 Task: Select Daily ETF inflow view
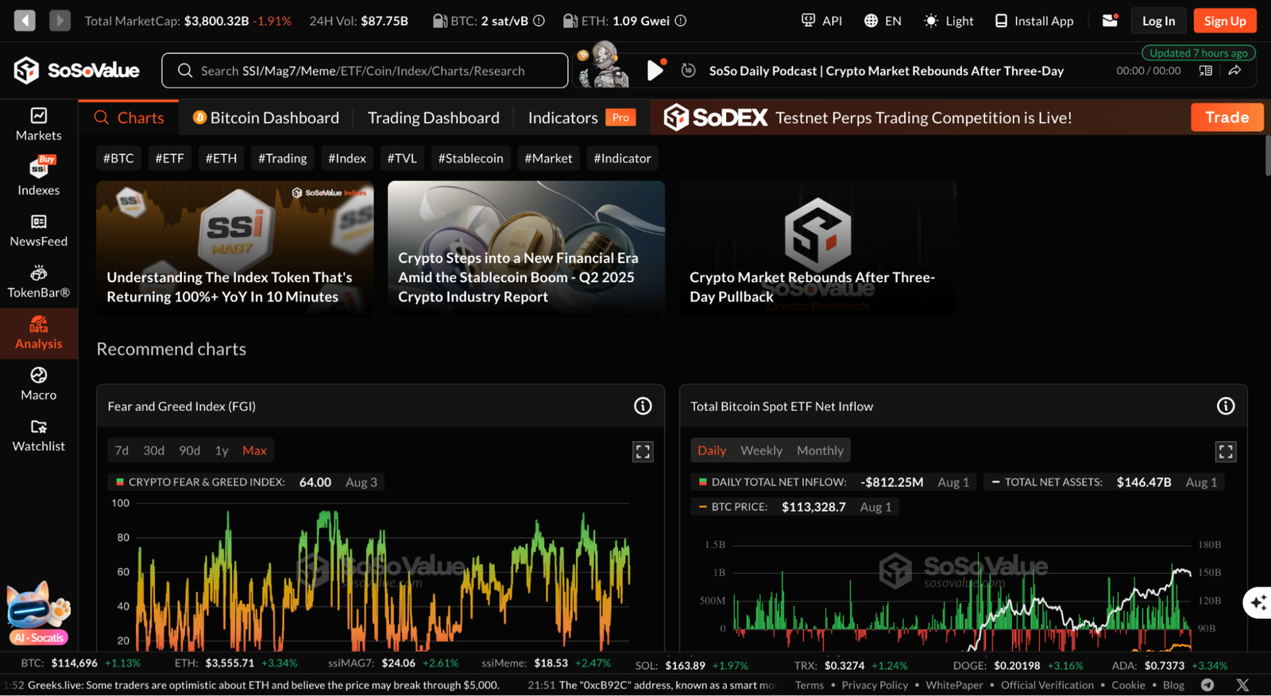[712, 450]
